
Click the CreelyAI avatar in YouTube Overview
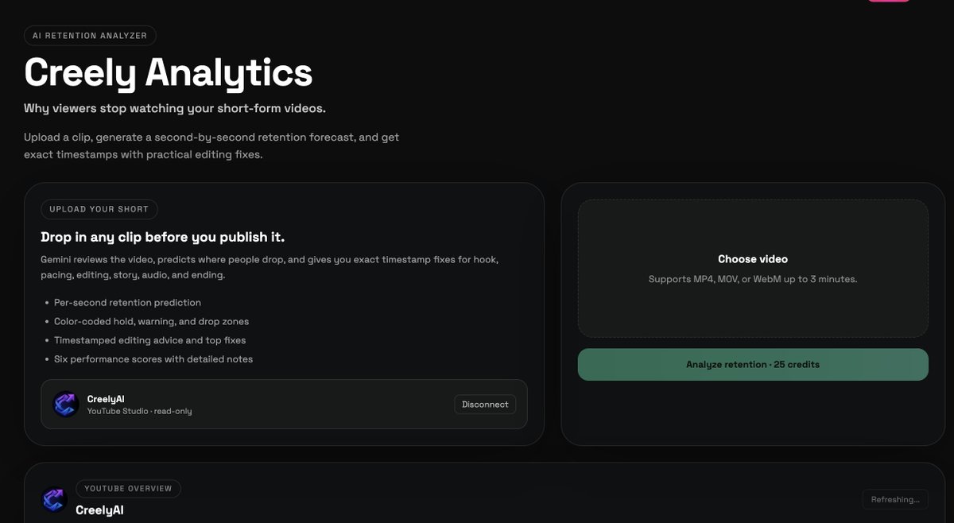point(54,500)
